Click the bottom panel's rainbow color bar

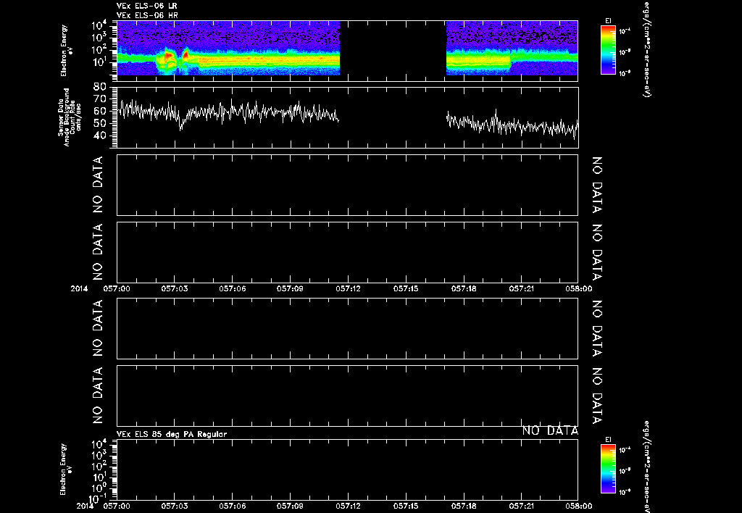[x=608, y=470]
